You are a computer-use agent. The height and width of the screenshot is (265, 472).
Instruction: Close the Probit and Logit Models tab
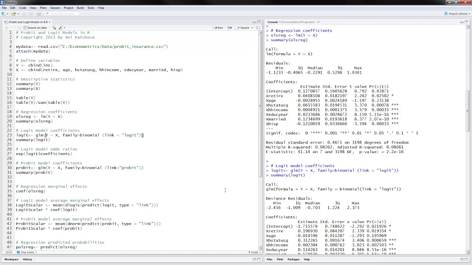tap(49, 22)
